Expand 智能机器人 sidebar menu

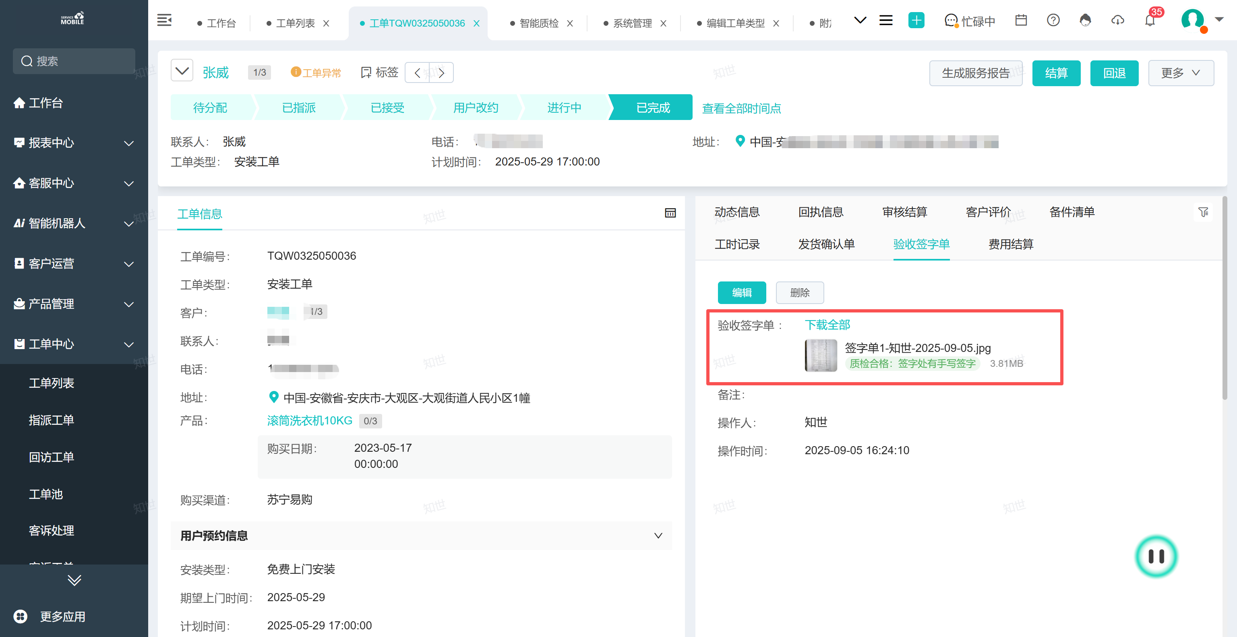click(74, 224)
